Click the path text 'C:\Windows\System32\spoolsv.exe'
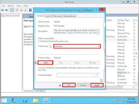Viewport: 139px width, 104px height. (53, 41)
